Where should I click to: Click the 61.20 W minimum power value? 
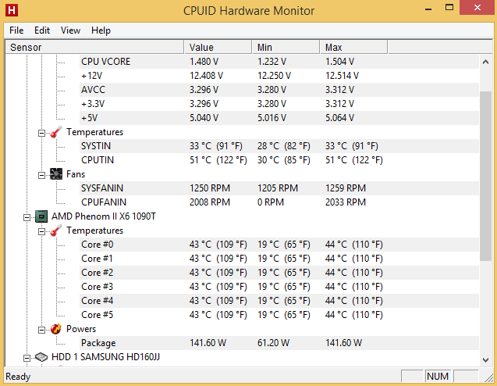coord(273,343)
